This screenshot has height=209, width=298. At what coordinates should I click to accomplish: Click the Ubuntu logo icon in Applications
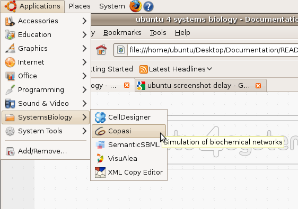(11, 6)
